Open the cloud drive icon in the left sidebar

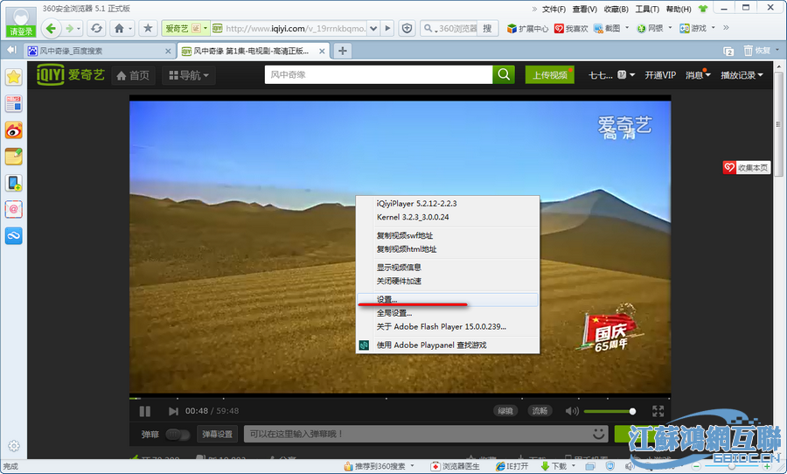coord(13,235)
